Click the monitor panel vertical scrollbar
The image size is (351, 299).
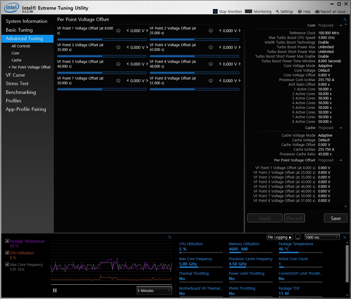[347, 263]
